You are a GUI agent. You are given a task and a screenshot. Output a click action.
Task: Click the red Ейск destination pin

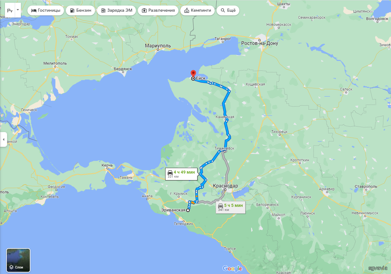pos(193,74)
